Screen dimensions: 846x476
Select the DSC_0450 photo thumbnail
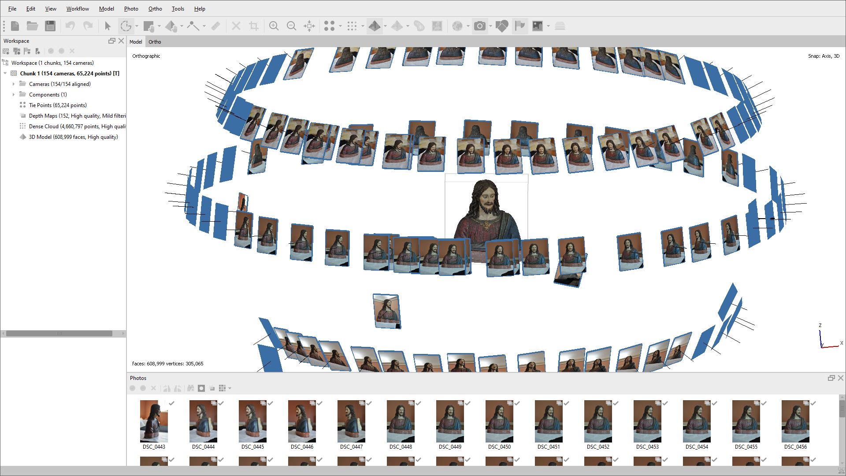click(499, 421)
